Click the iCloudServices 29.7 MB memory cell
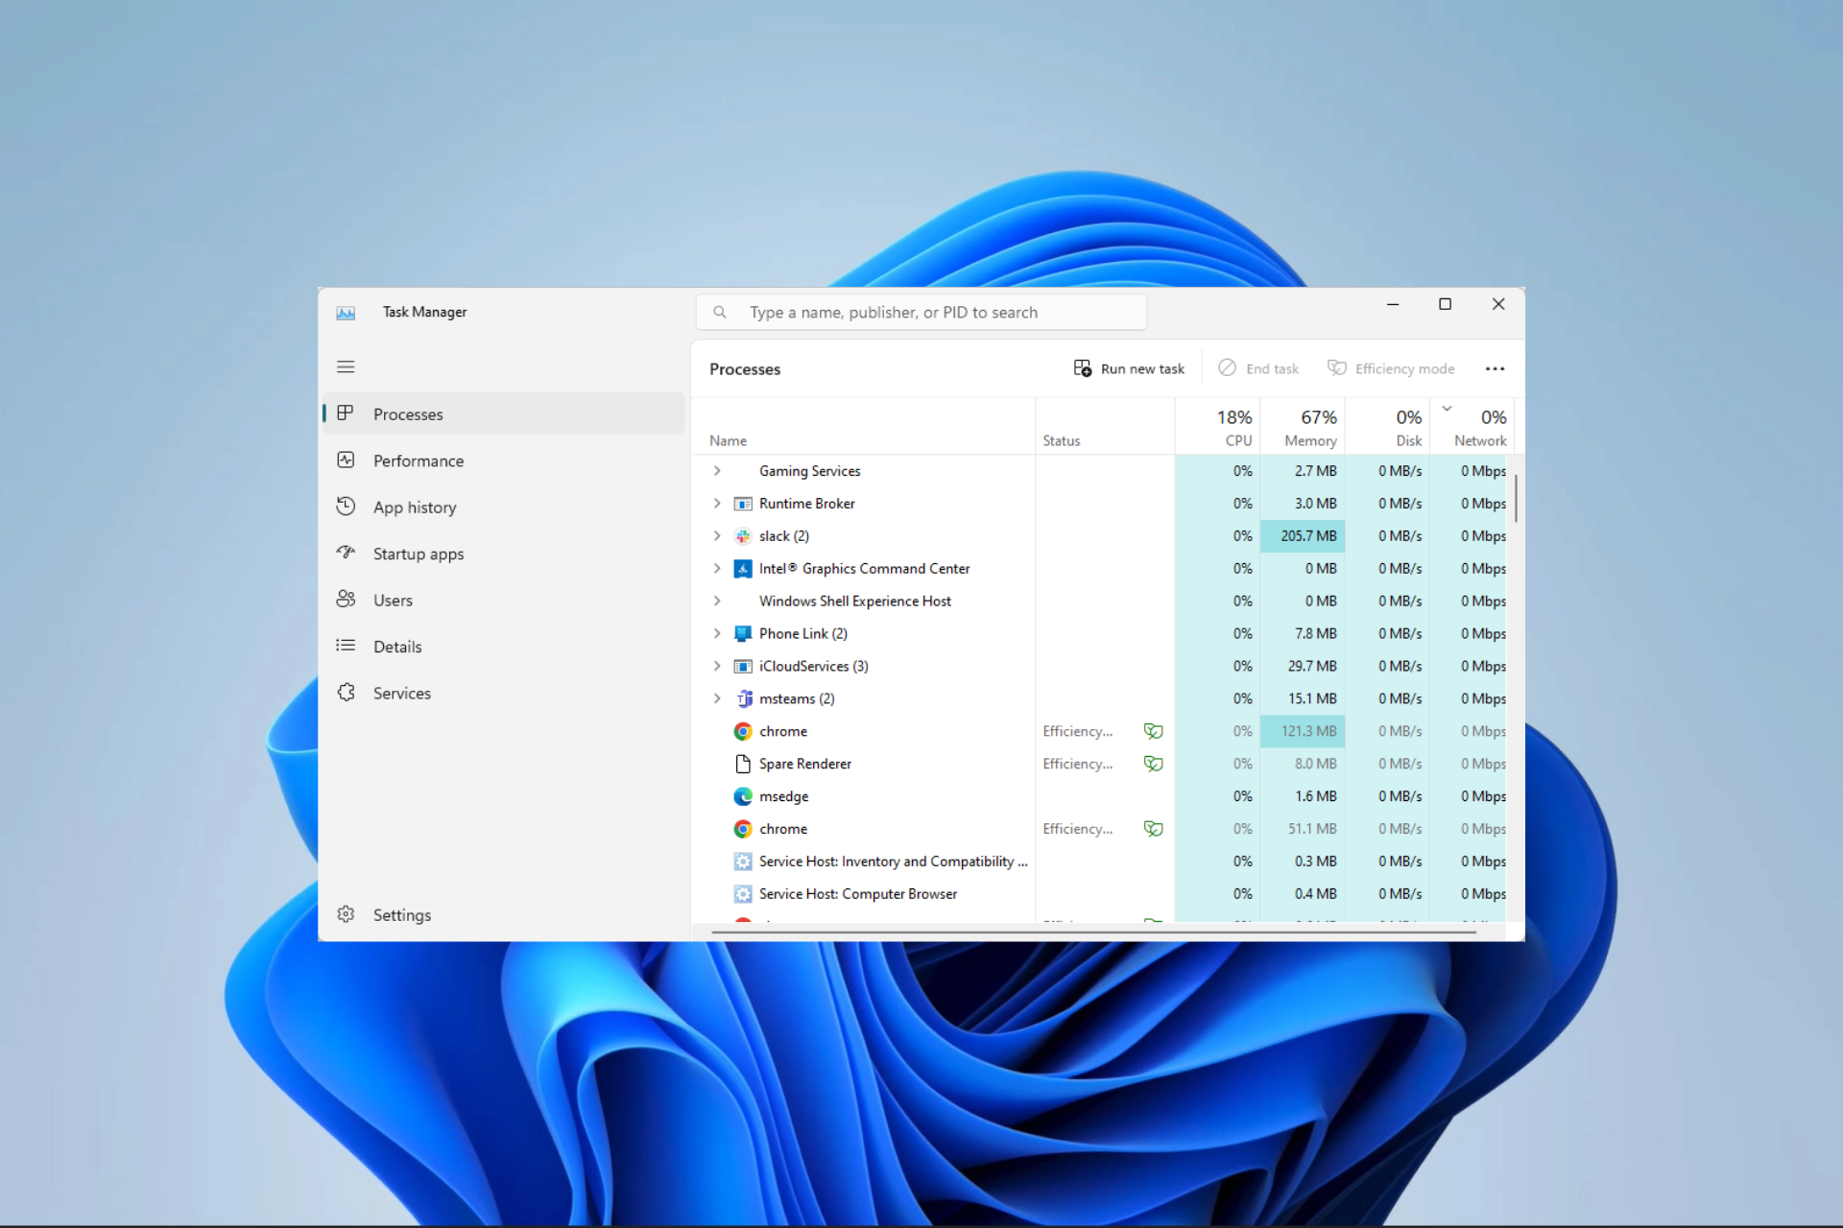Image resolution: width=1843 pixels, height=1228 pixels. pyautogui.click(x=1303, y=667)
